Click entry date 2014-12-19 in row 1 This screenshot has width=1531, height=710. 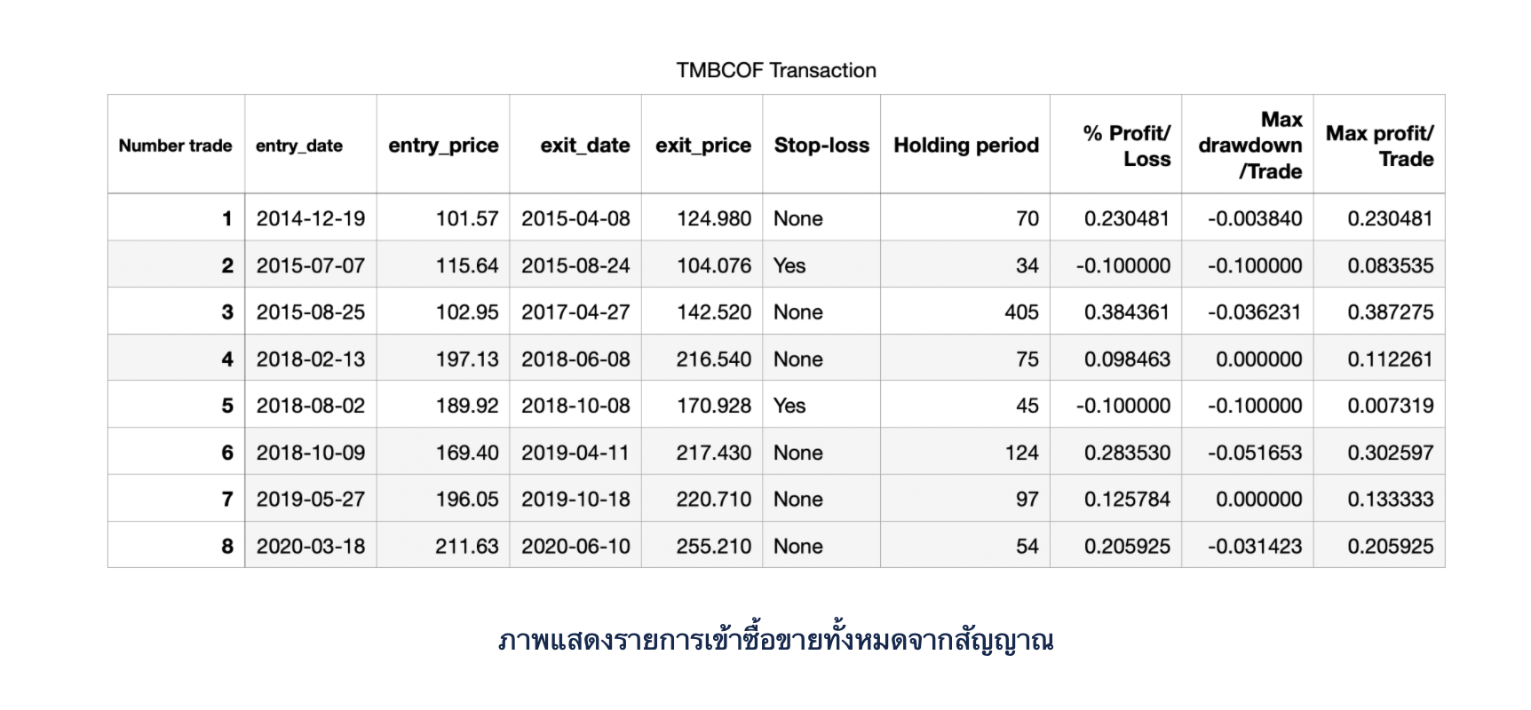pos(310,218)
